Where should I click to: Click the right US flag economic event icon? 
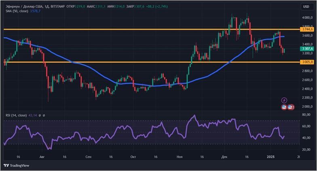(x=290, y=107)
